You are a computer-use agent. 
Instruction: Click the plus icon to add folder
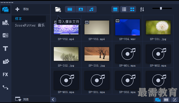[x=17, y=9]
